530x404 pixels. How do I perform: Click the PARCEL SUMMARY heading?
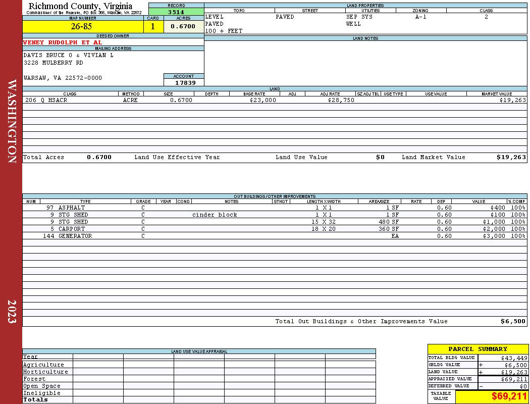(x=478, y=349)
